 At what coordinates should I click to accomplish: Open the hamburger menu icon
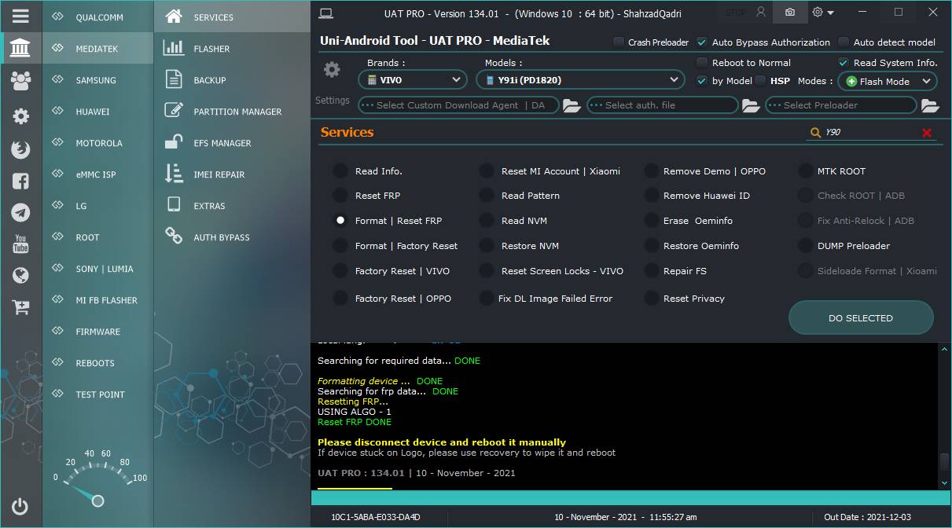[20, 16]
